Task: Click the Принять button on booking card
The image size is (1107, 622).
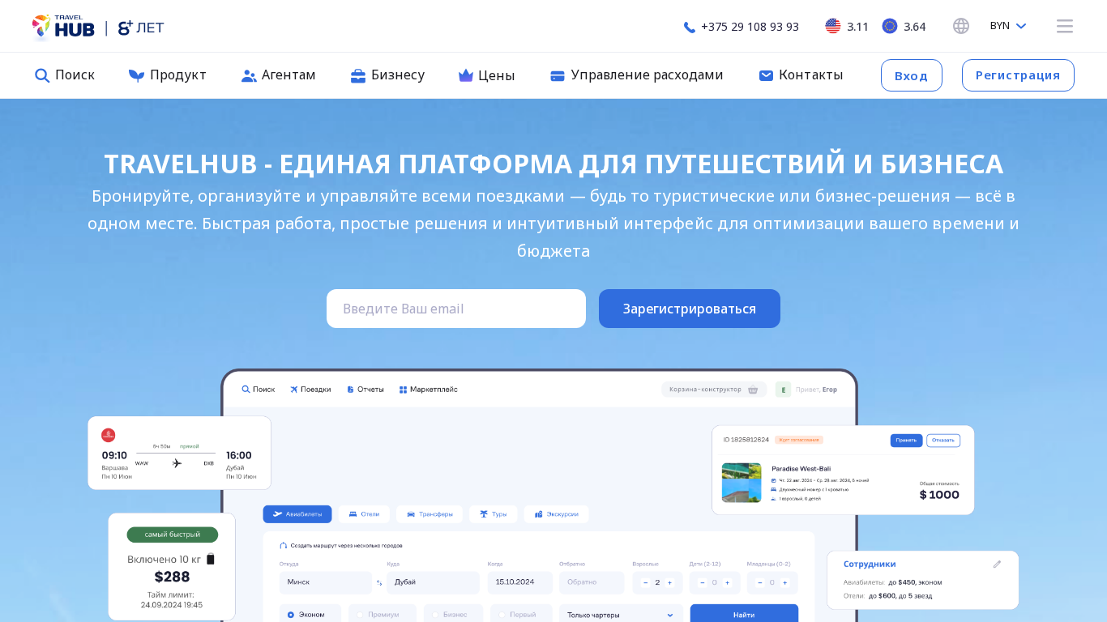Action: pyautogui.click(x=906, y=441)
